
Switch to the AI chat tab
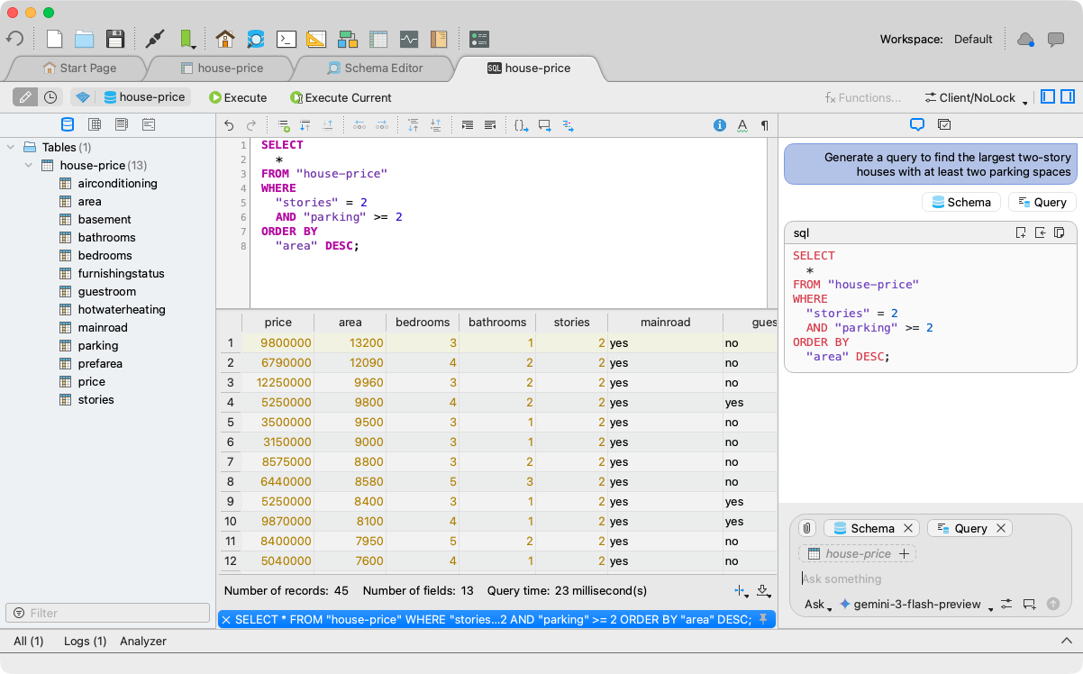[x=917, y=124]
